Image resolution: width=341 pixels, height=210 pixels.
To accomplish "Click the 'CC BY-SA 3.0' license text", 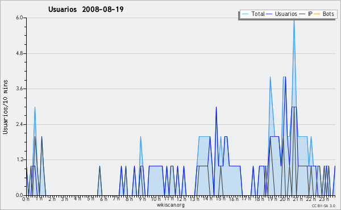I will tap(323, 205).
